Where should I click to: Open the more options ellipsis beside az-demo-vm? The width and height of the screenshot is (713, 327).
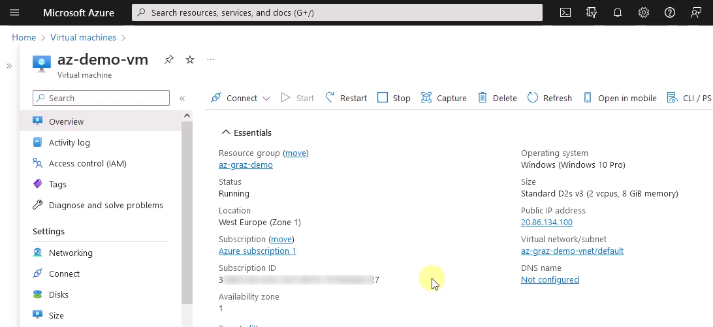(210, 59)
